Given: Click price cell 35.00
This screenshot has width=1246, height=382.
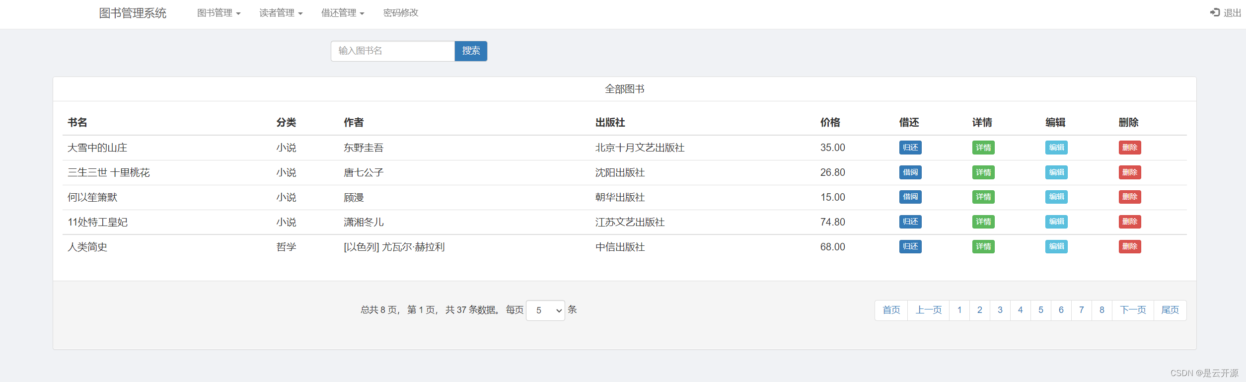Looking at the screenshot, I should tap(832, 148).
